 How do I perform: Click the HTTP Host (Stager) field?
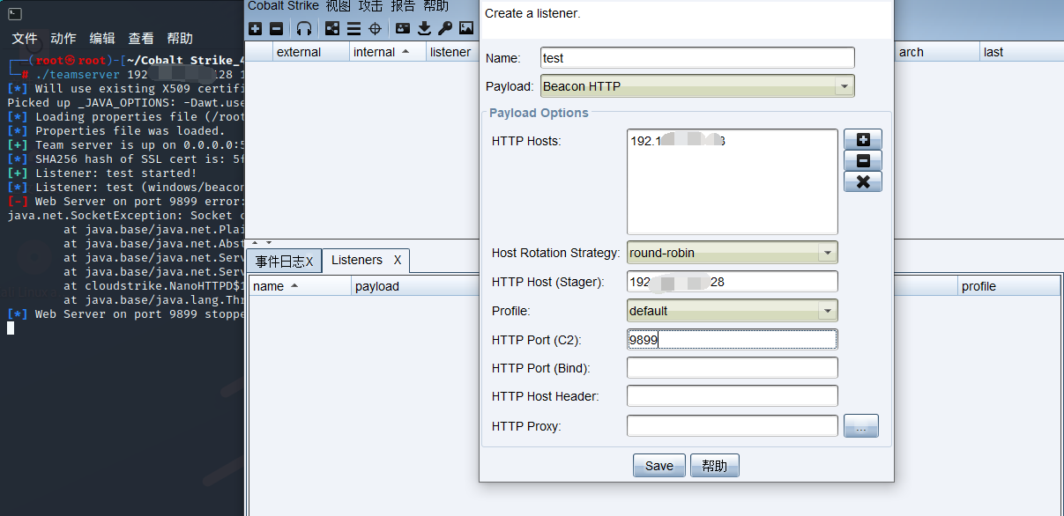(732, 282)
